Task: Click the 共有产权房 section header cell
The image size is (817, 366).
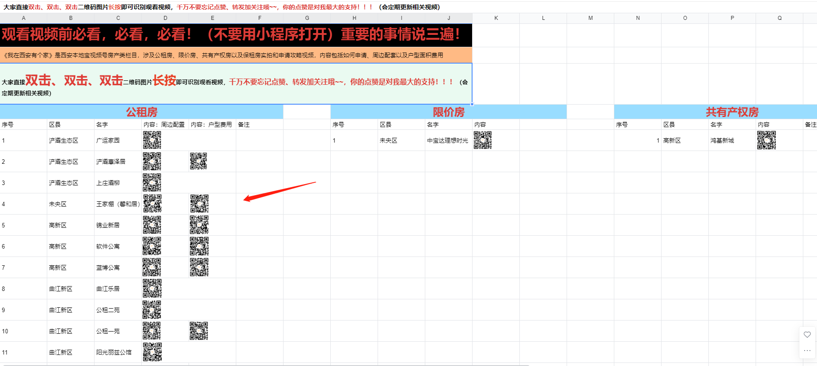Action: (x=731, y=112)
